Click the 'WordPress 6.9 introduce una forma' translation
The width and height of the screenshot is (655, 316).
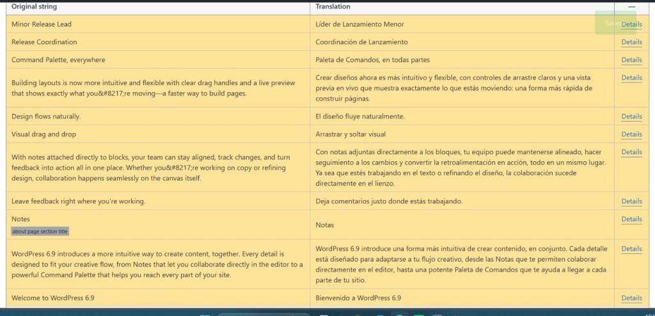point(462,265)
